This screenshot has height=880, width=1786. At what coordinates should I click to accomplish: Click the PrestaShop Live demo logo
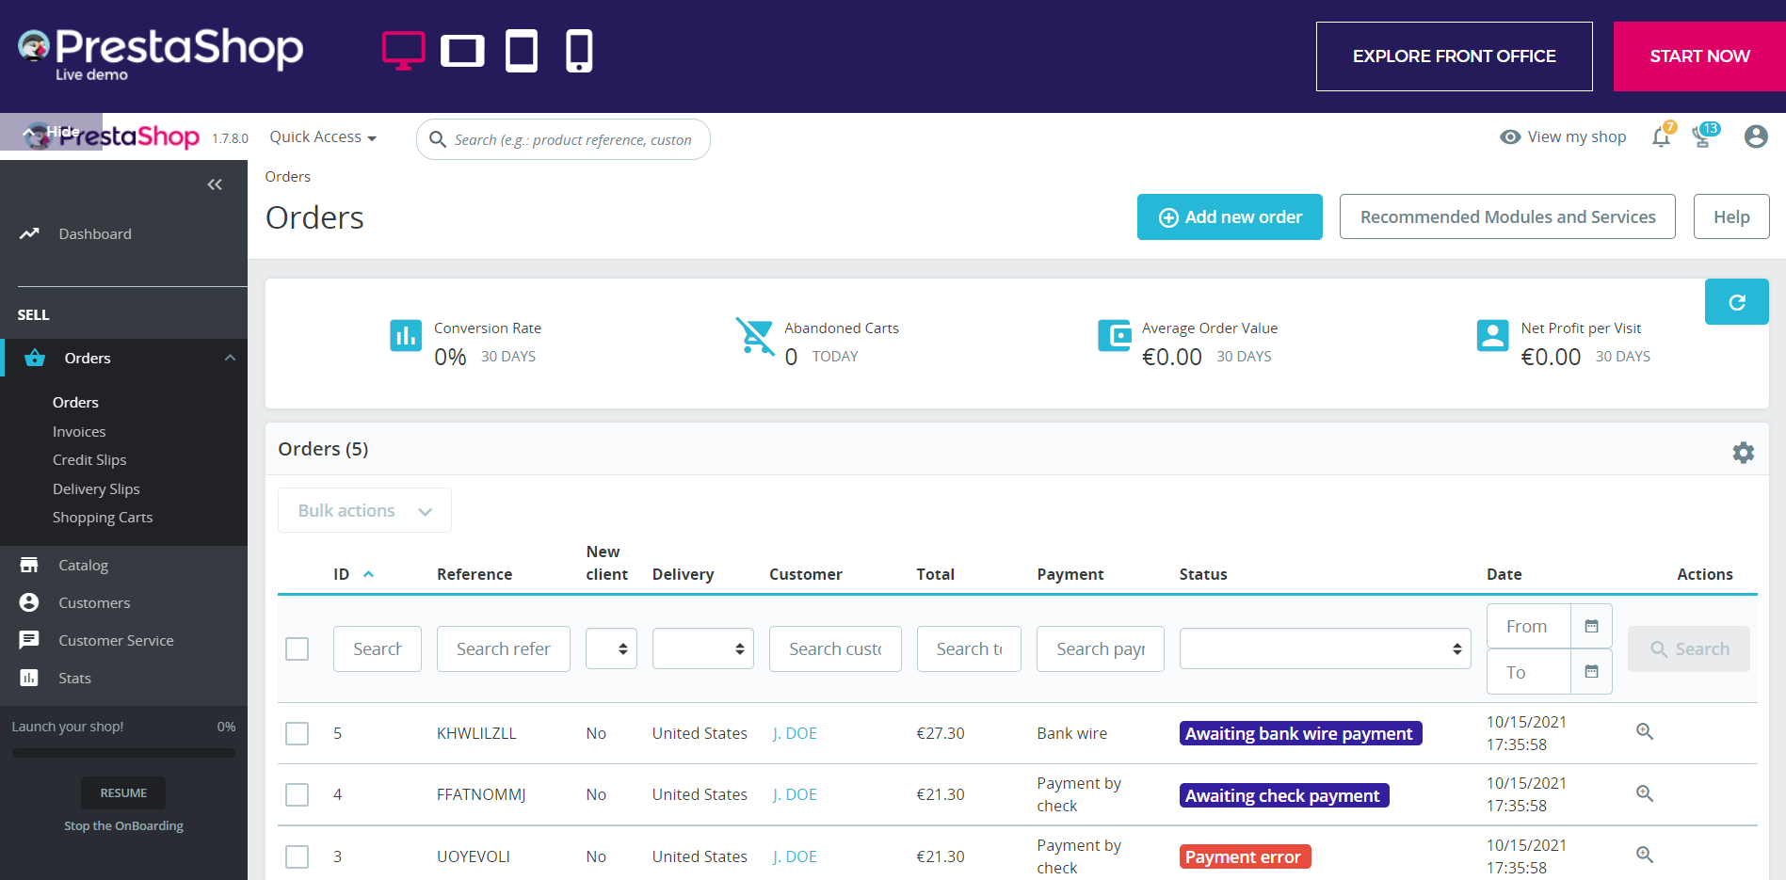pyautogui.click(x=160, y=54)
